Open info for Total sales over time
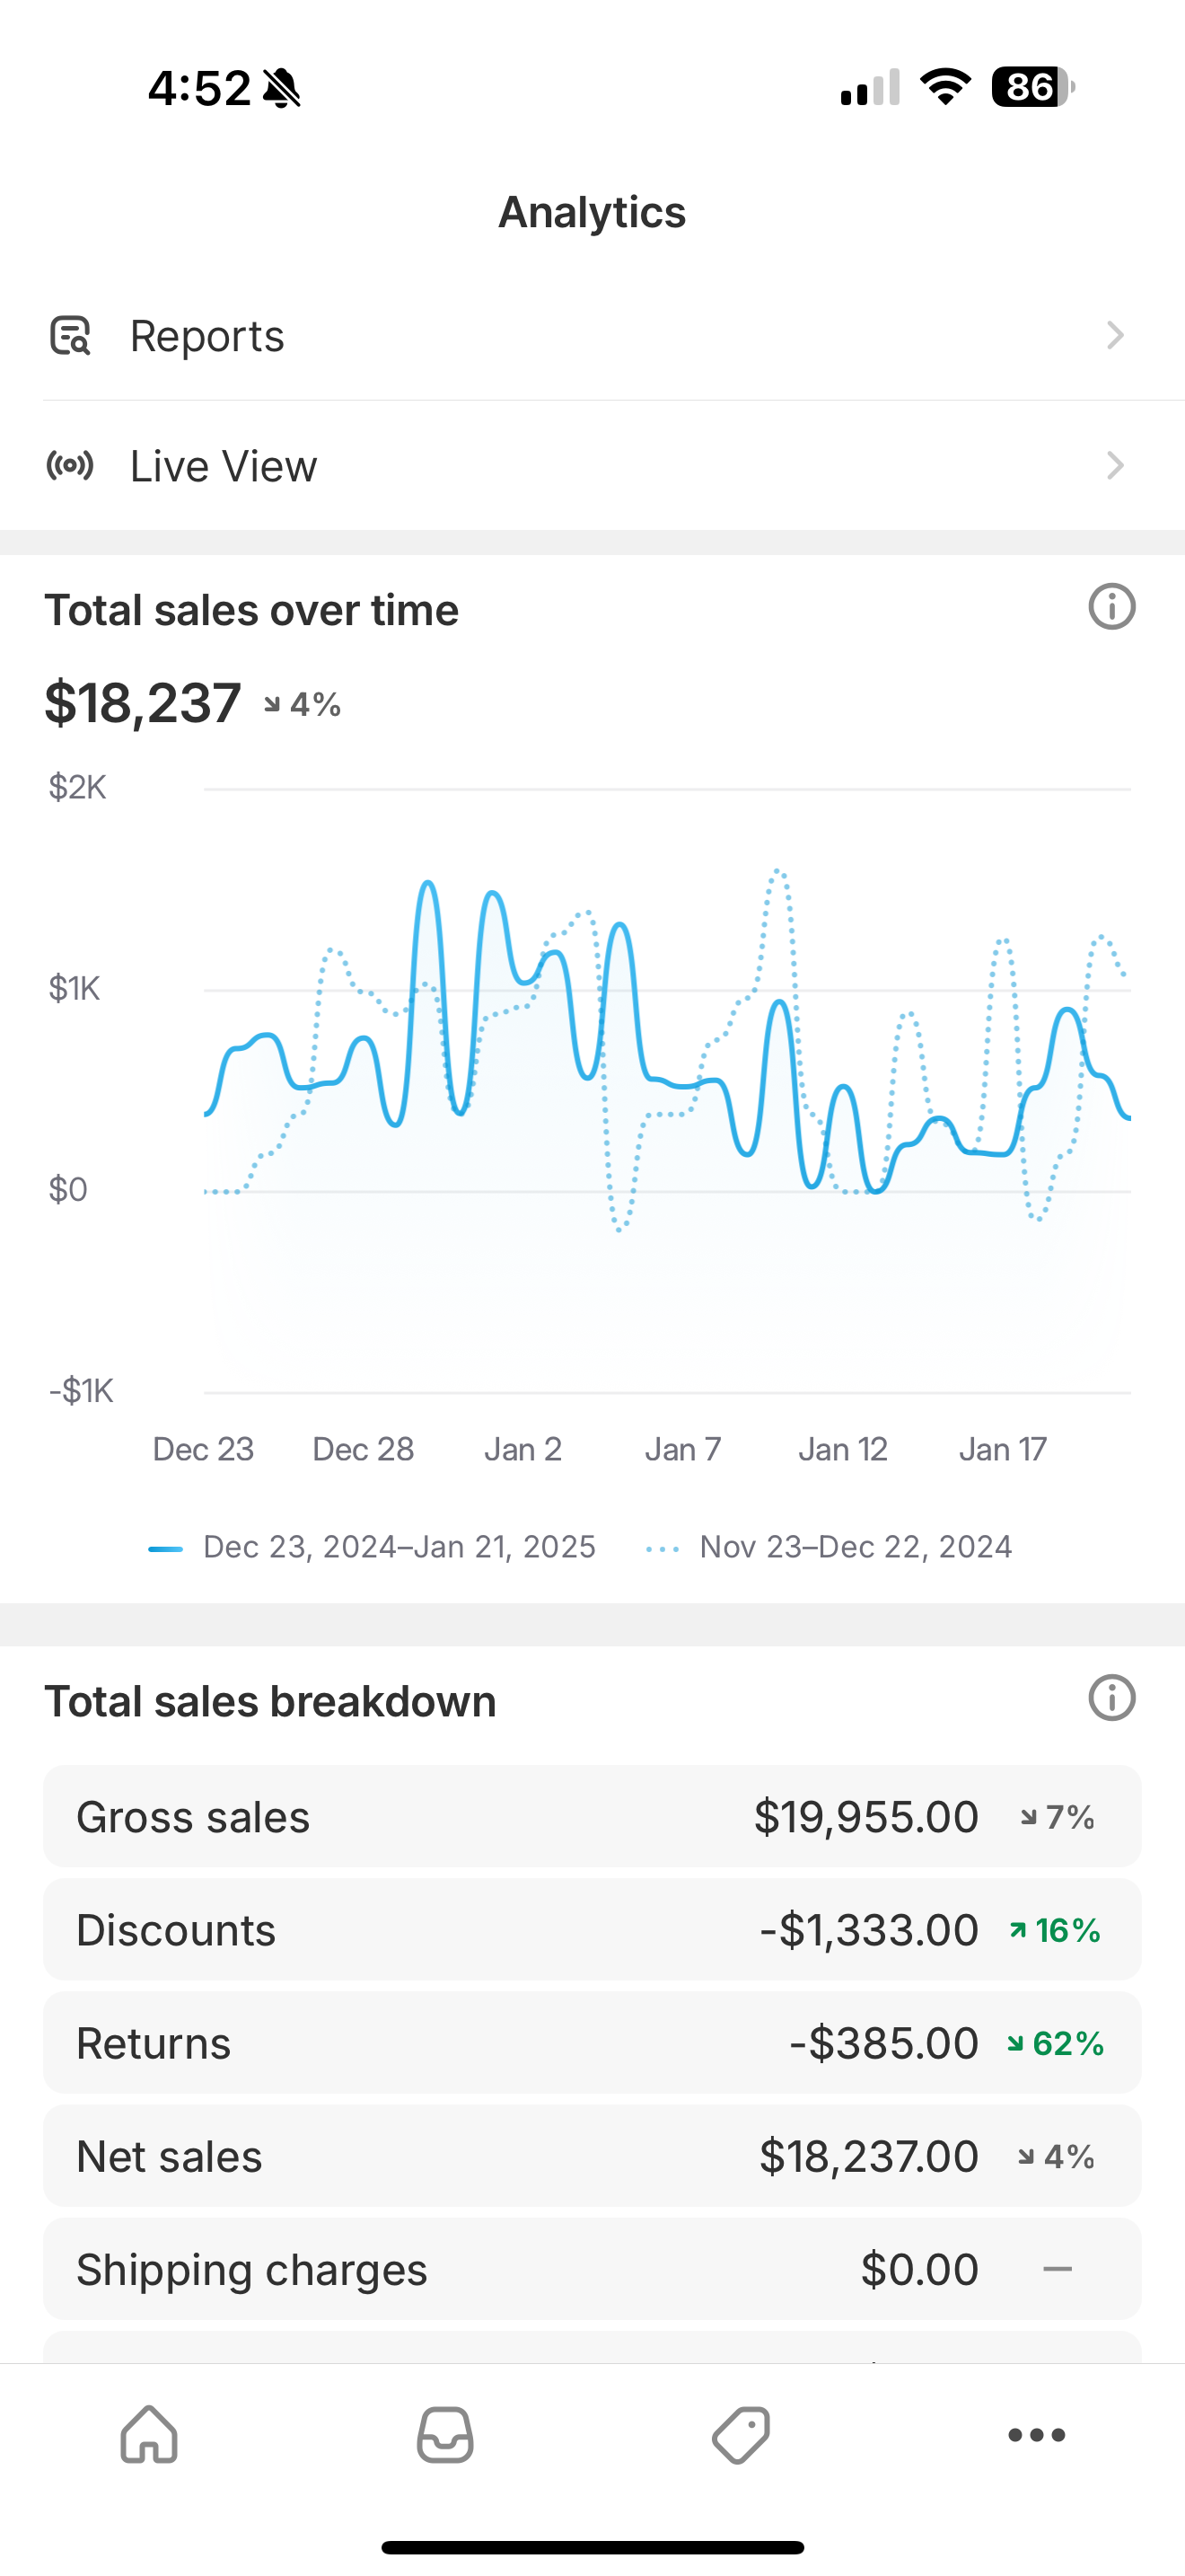Screen dimensions: 1185x2576 click(1111, 607)
